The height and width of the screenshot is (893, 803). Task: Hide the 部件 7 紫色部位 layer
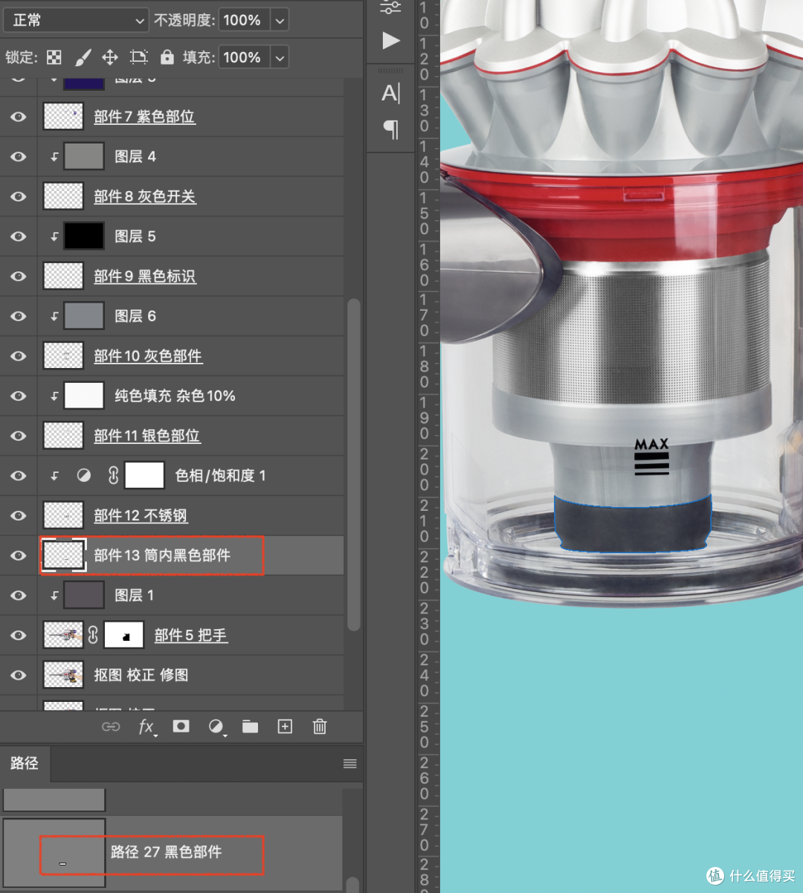coord(19,117)
